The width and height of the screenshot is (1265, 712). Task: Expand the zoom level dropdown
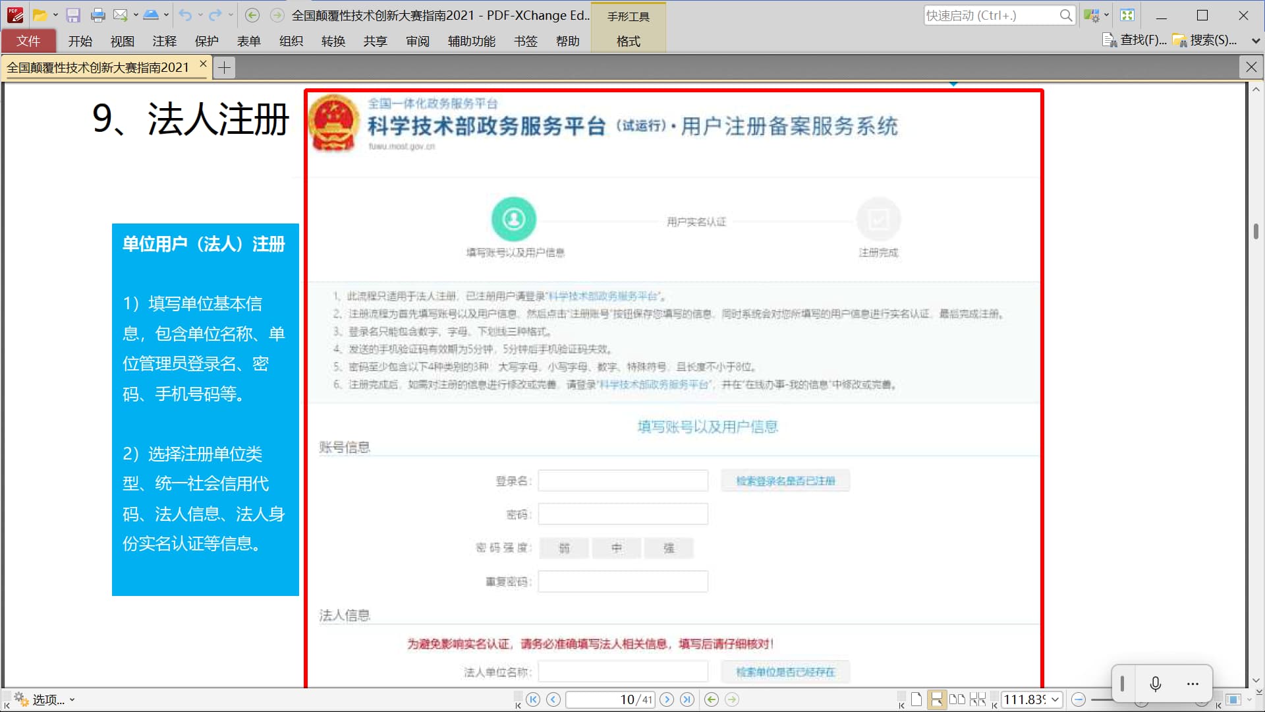(x=1055, y=699)
